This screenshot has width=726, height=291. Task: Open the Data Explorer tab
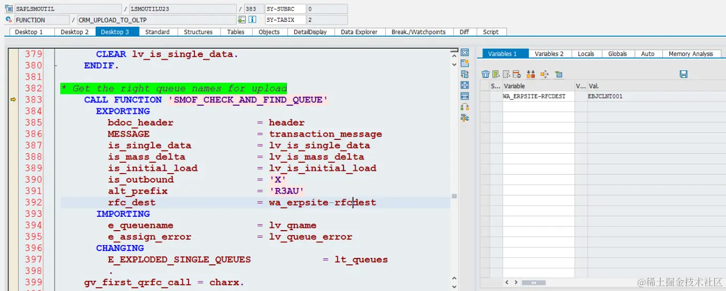(360, 32)
